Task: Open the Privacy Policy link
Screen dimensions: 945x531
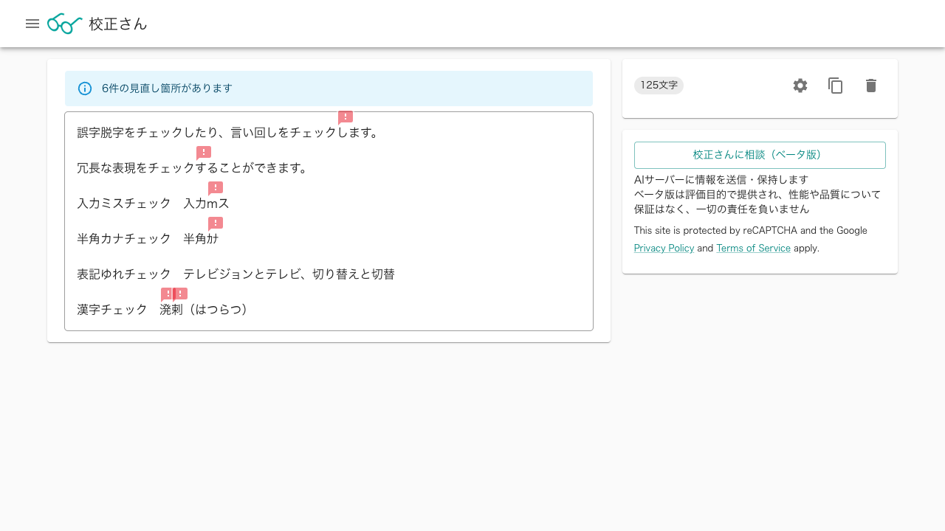Action: coord(664,248)
